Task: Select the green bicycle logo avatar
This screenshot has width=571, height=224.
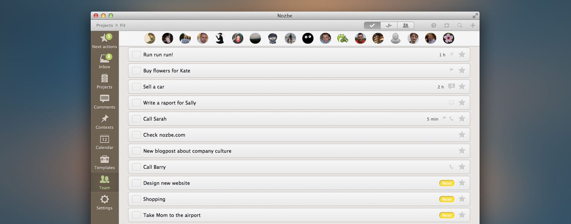Action: click(x=343, y=38)
